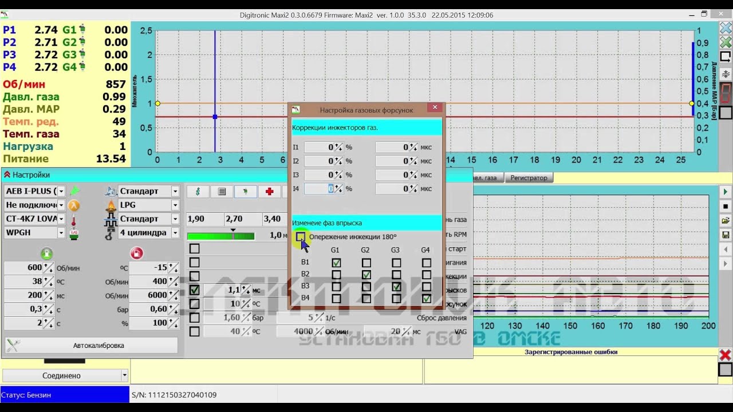
Task: Check B2 G1 checkbox
Action: pyautogui.click(x=336, y=275)
